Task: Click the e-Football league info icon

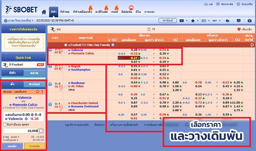Action: pyautogui.click(x=113, y=45)
